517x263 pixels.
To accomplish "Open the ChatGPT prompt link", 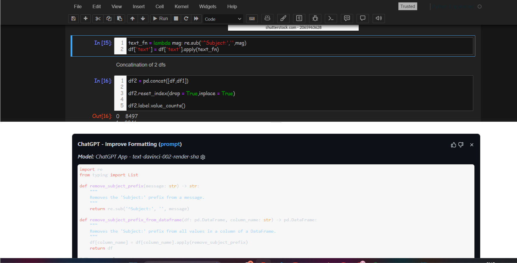I will point(170,144).
